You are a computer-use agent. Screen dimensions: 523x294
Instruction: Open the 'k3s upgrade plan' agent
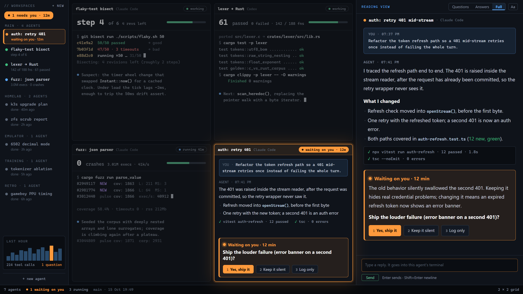tap(34, 106)
